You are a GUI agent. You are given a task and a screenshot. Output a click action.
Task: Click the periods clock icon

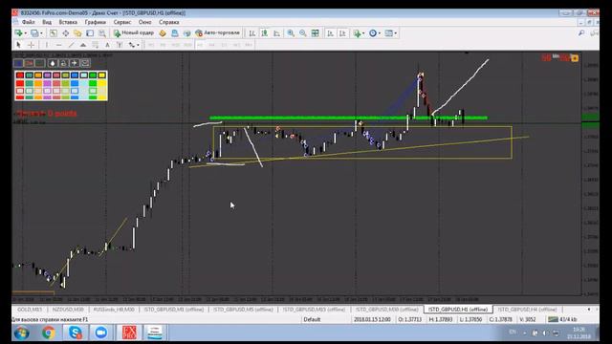[373, 33]
